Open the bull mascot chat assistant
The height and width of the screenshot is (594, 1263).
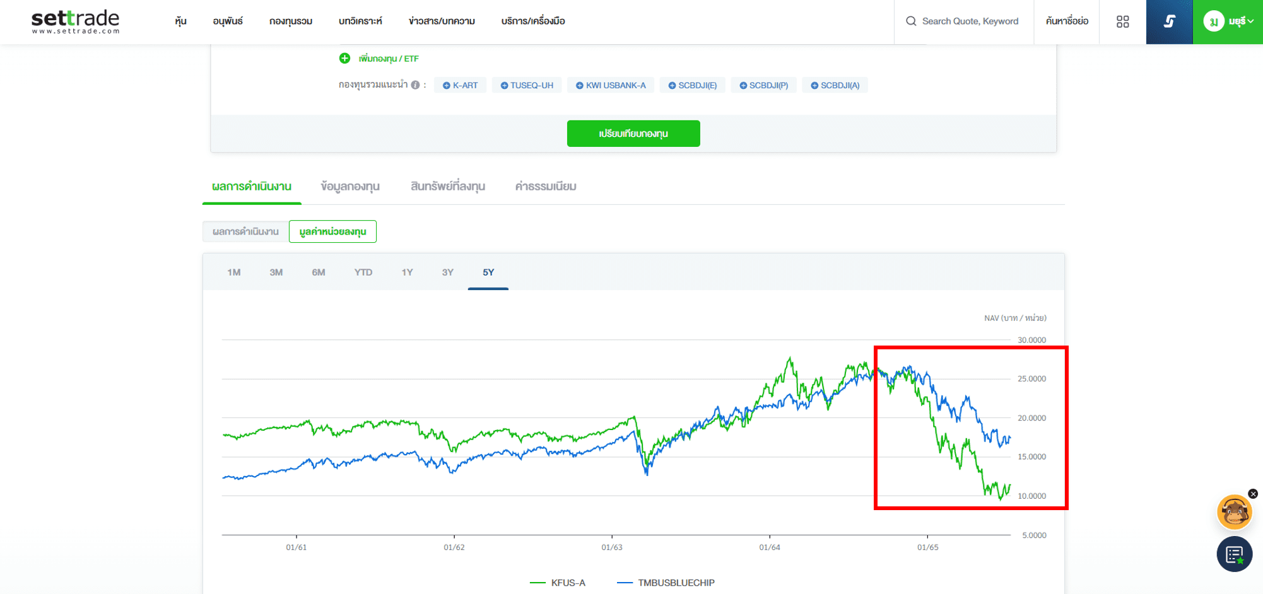click(1235, 512)
